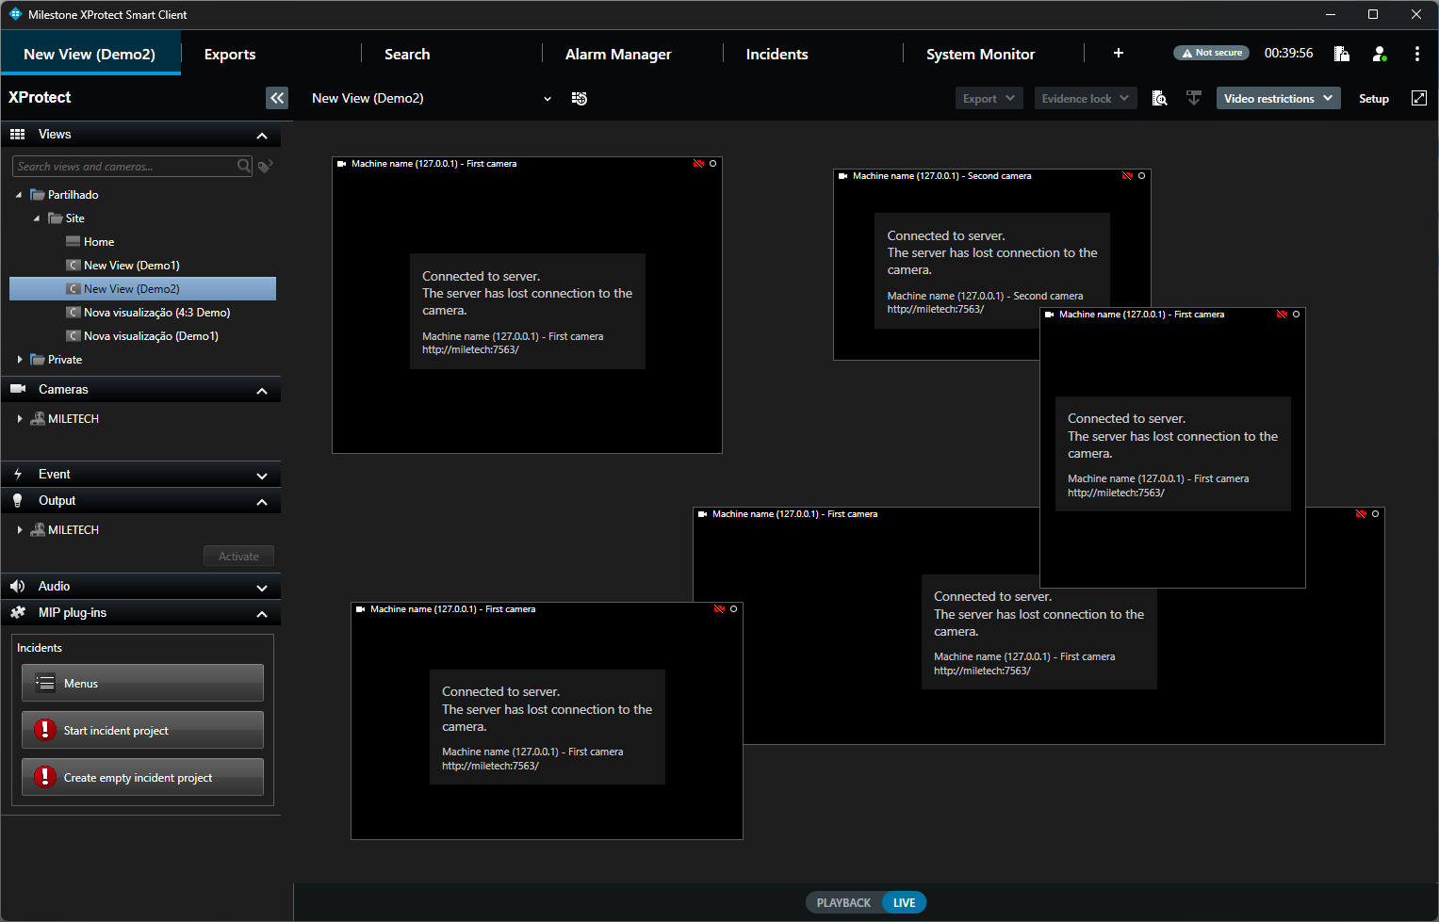The image size is (1439, 922).
Task: Click the tag filter icon beside views search
Action: (x=266, y=166)
